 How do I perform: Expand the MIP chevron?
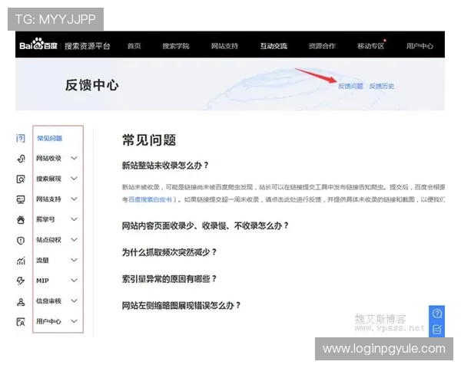coord(74,281)
